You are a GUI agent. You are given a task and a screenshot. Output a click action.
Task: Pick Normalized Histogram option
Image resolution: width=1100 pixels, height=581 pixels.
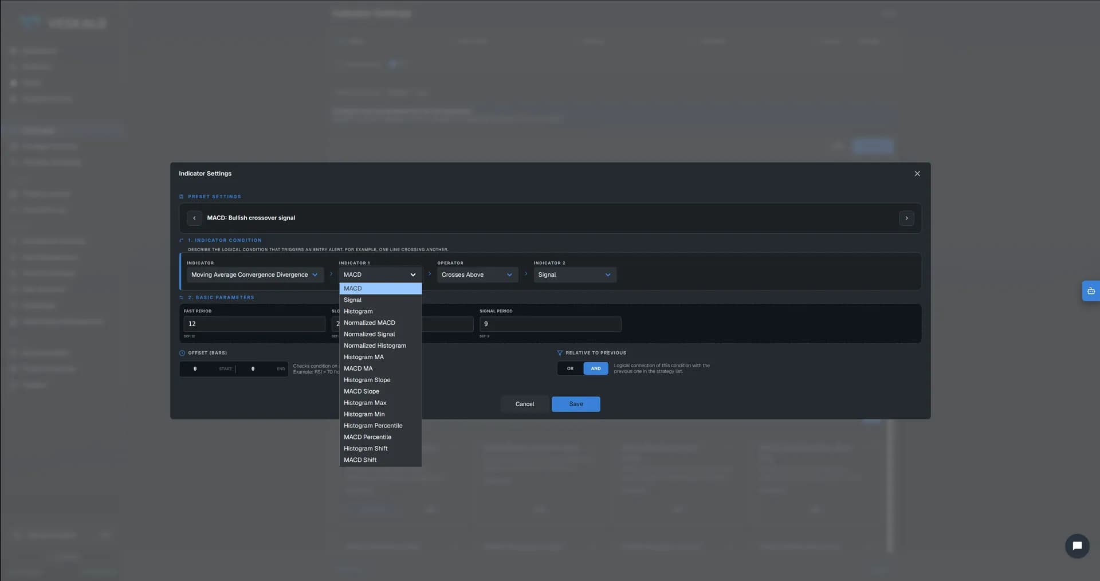pos(380,346)
